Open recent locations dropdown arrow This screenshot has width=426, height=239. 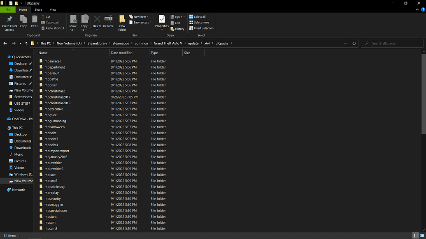click(21, 44)
